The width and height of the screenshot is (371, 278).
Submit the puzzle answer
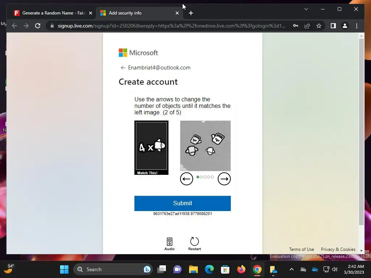click(x=183, y=203)
